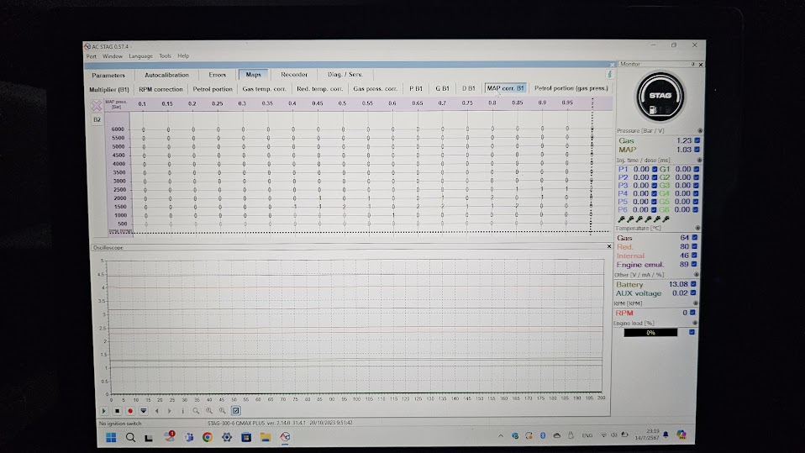
Task: Stop the oscilloscope with the stop button
Action: pos(117,411)
